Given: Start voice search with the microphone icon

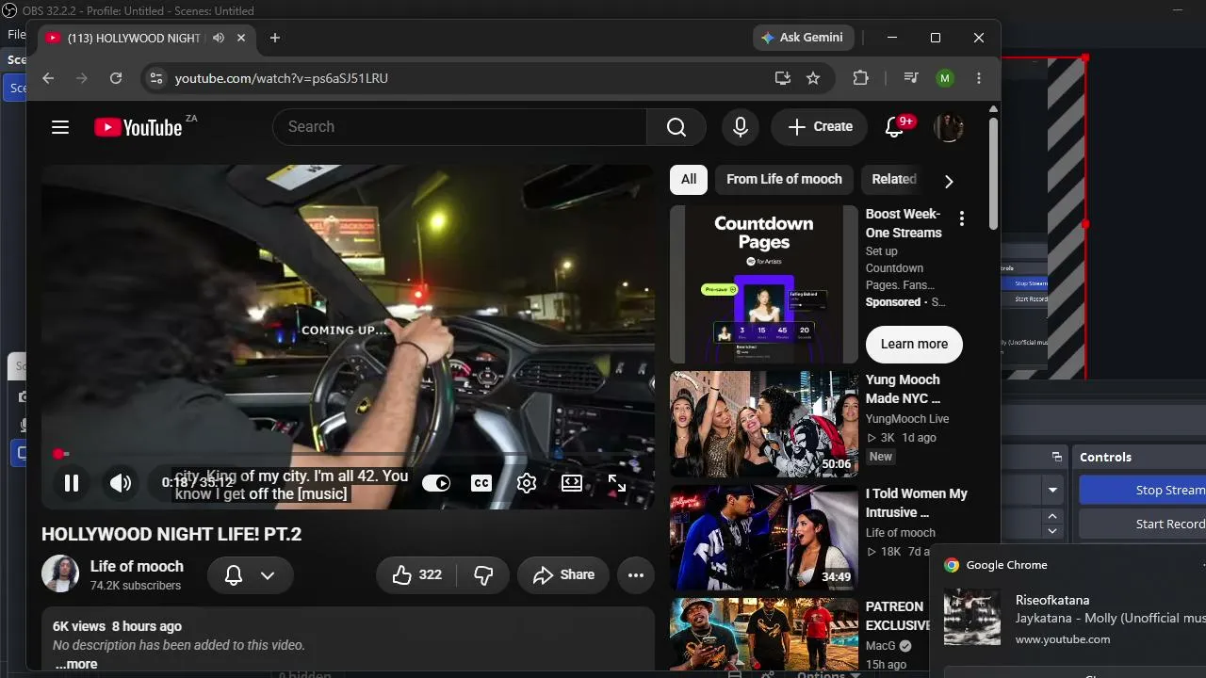Looking at the screenshot, I should pyautogui.click(x=741, y=127).
